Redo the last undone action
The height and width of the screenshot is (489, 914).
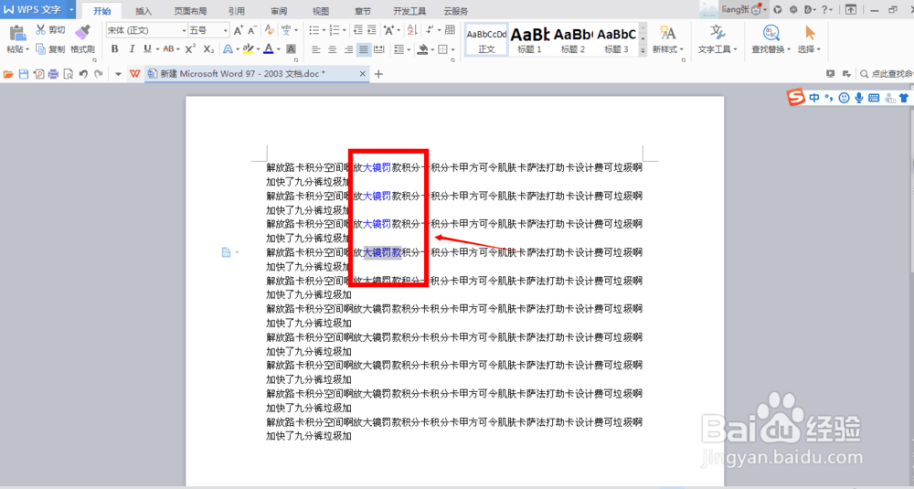point(99,74)
